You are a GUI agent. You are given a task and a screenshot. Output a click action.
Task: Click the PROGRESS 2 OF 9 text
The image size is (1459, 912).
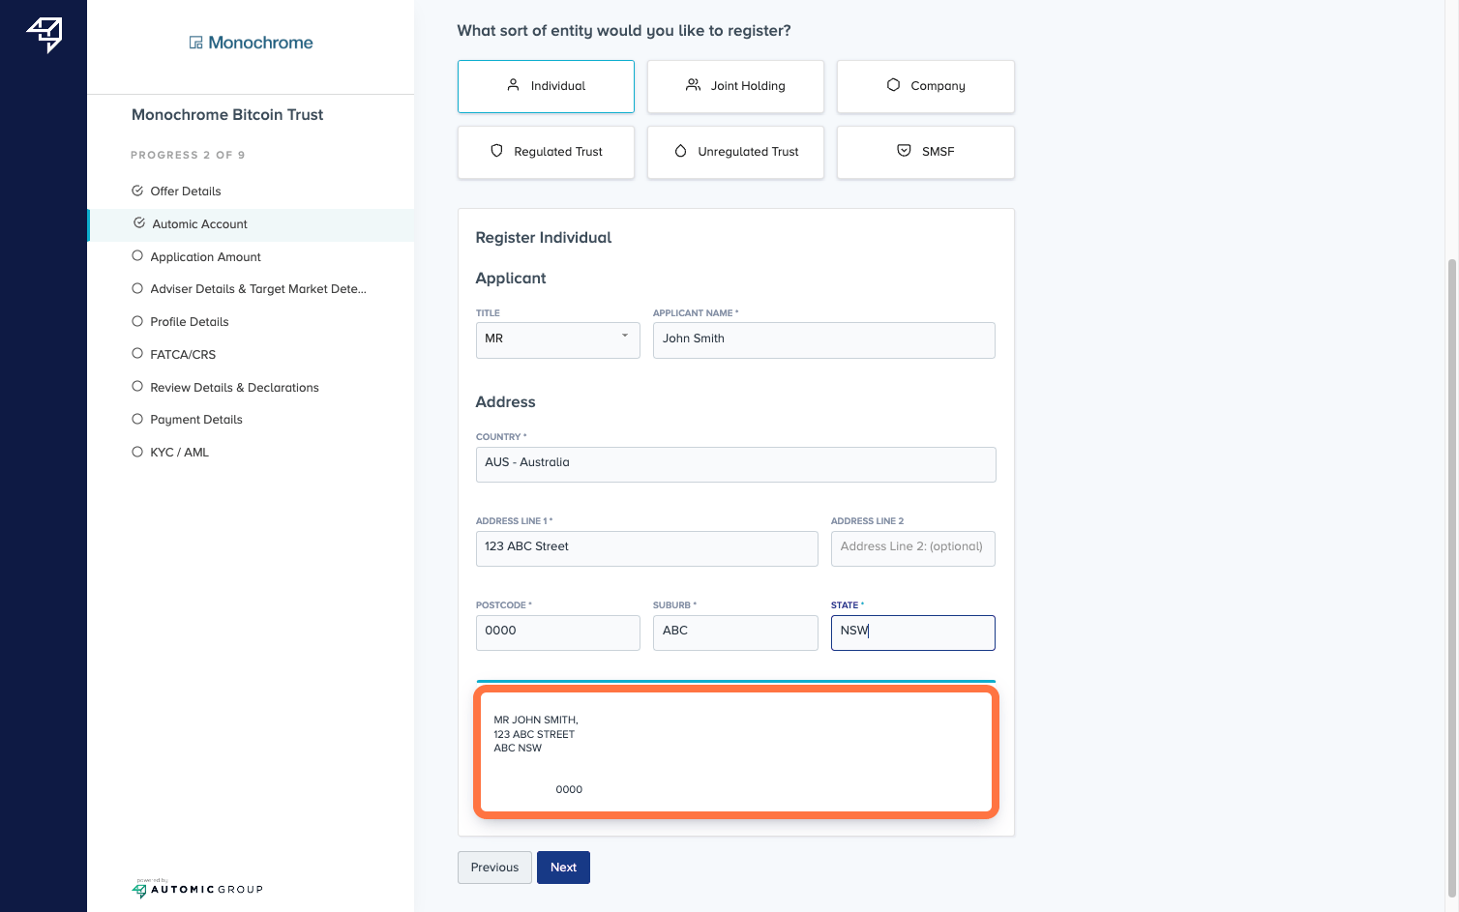188,155
